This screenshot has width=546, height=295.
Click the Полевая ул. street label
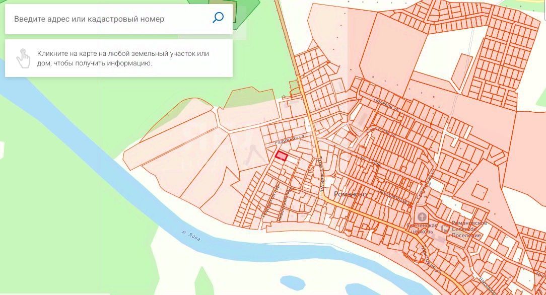click(x=386, y=104)
